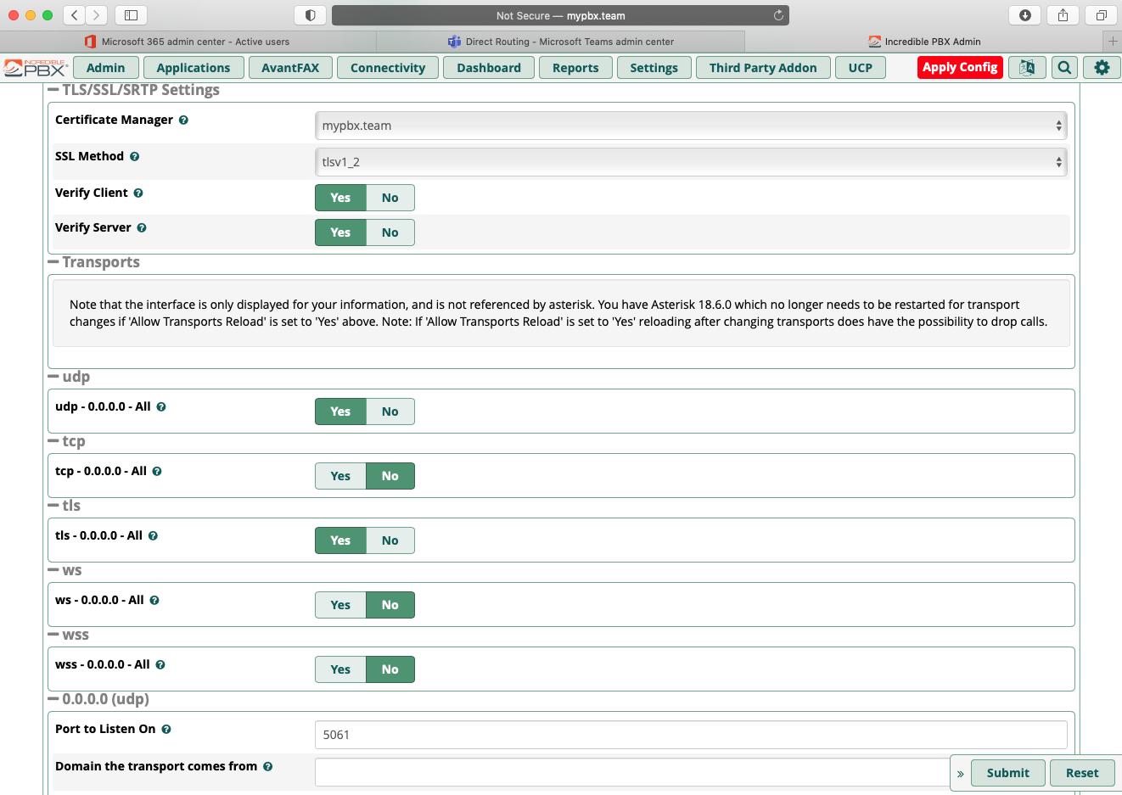Disable the udp 0.0.0.0 transport

(390, 411)
